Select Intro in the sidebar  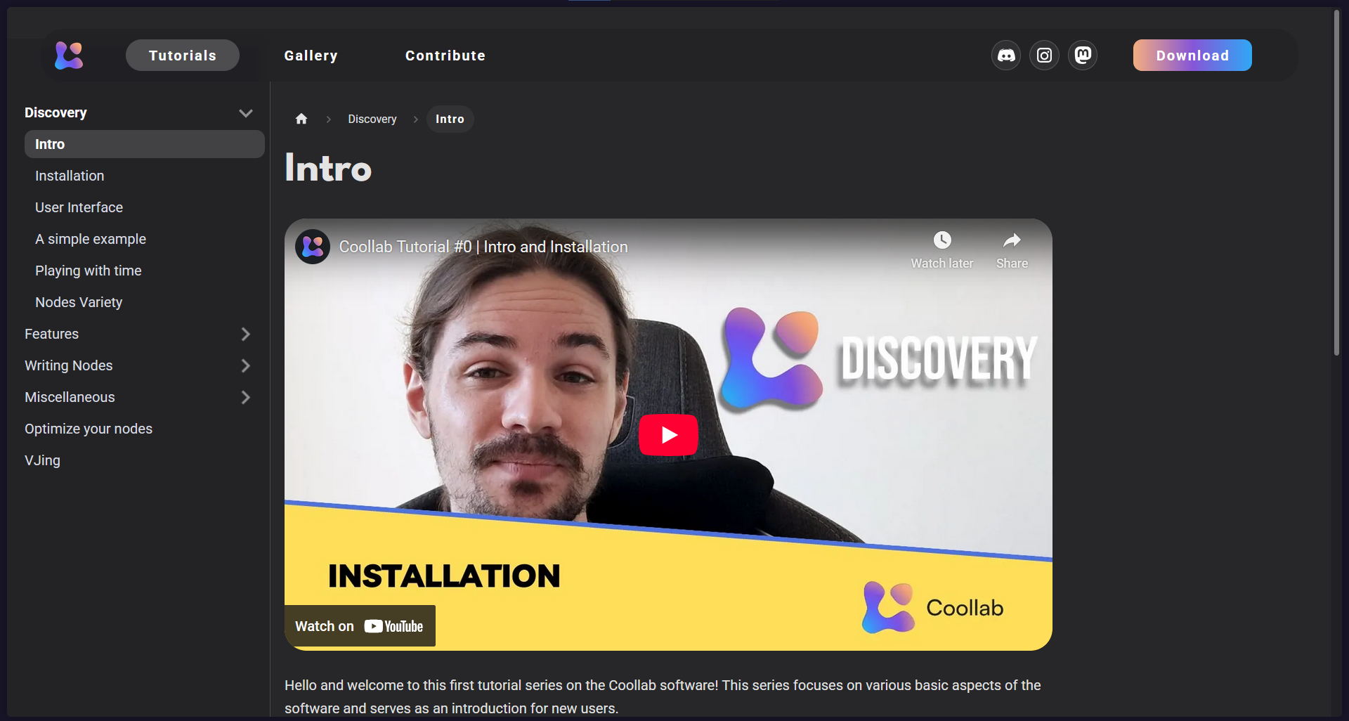pos(145,144)
